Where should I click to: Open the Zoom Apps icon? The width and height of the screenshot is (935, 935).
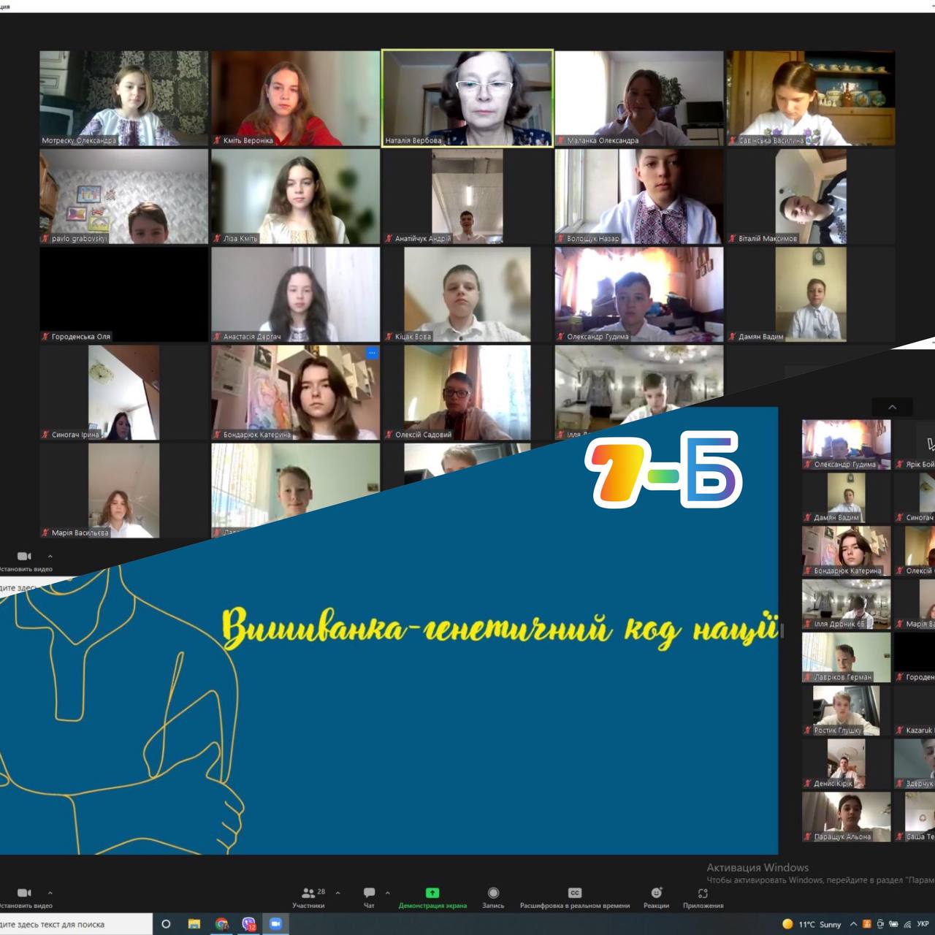coord(703,893)
